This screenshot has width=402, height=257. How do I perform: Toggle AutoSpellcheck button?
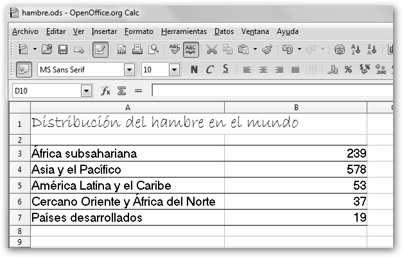pyautogui.click(x=191, y=49)
